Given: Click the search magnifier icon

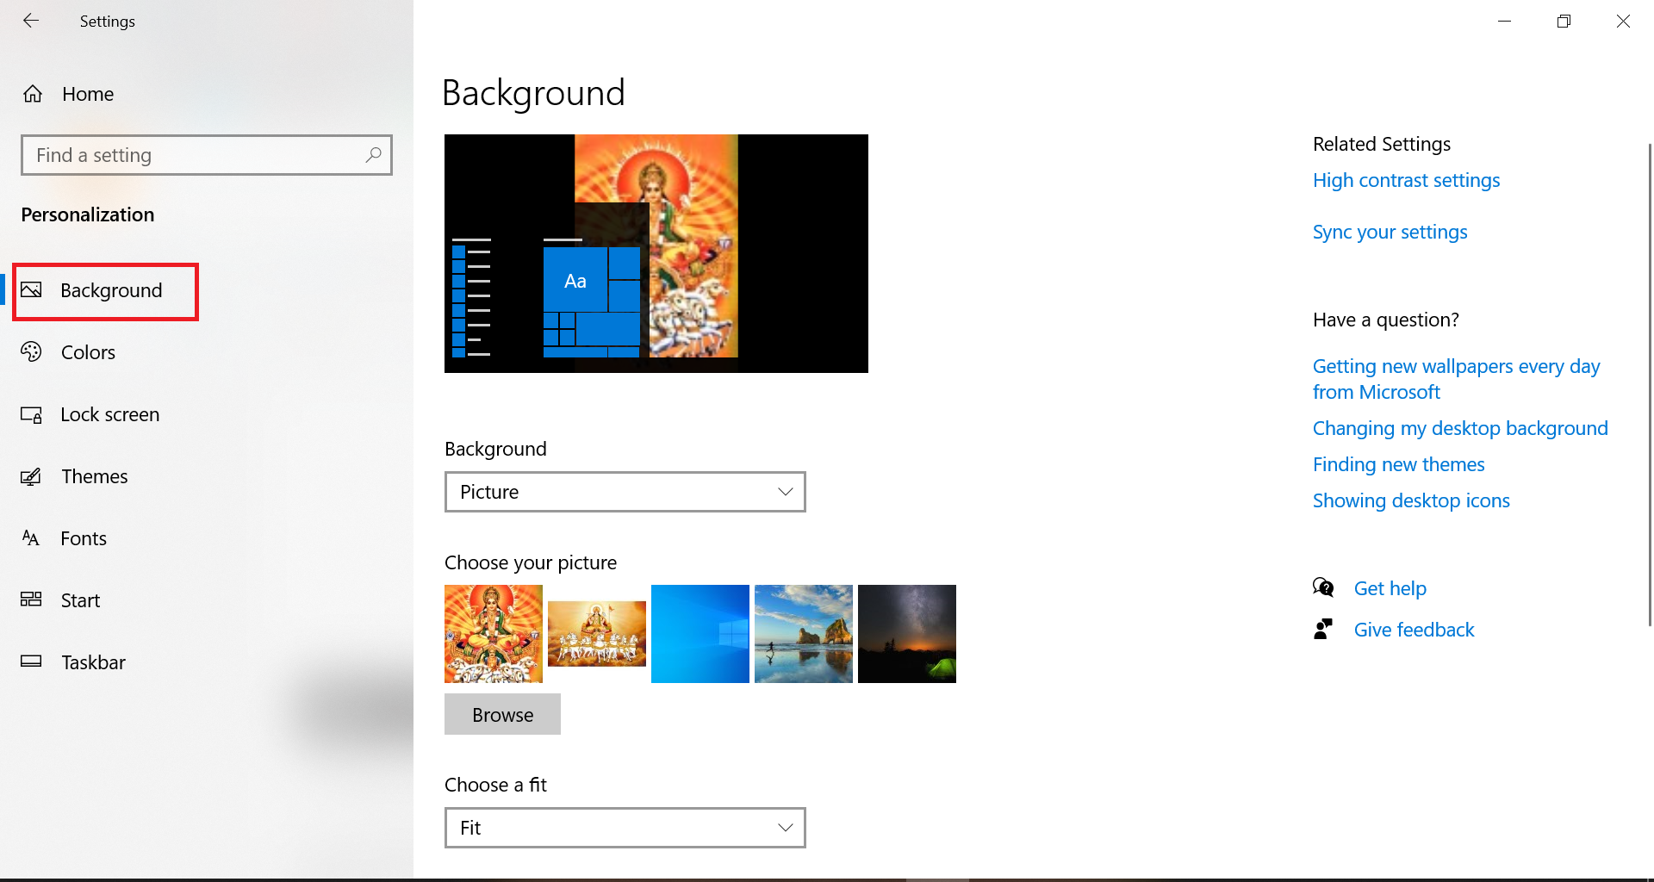Looking at the screenshot, I should [x=373, y=155].
